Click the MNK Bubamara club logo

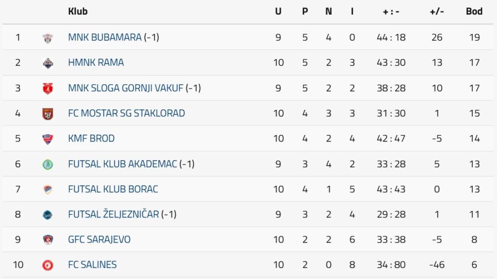(x=48, y=38)
